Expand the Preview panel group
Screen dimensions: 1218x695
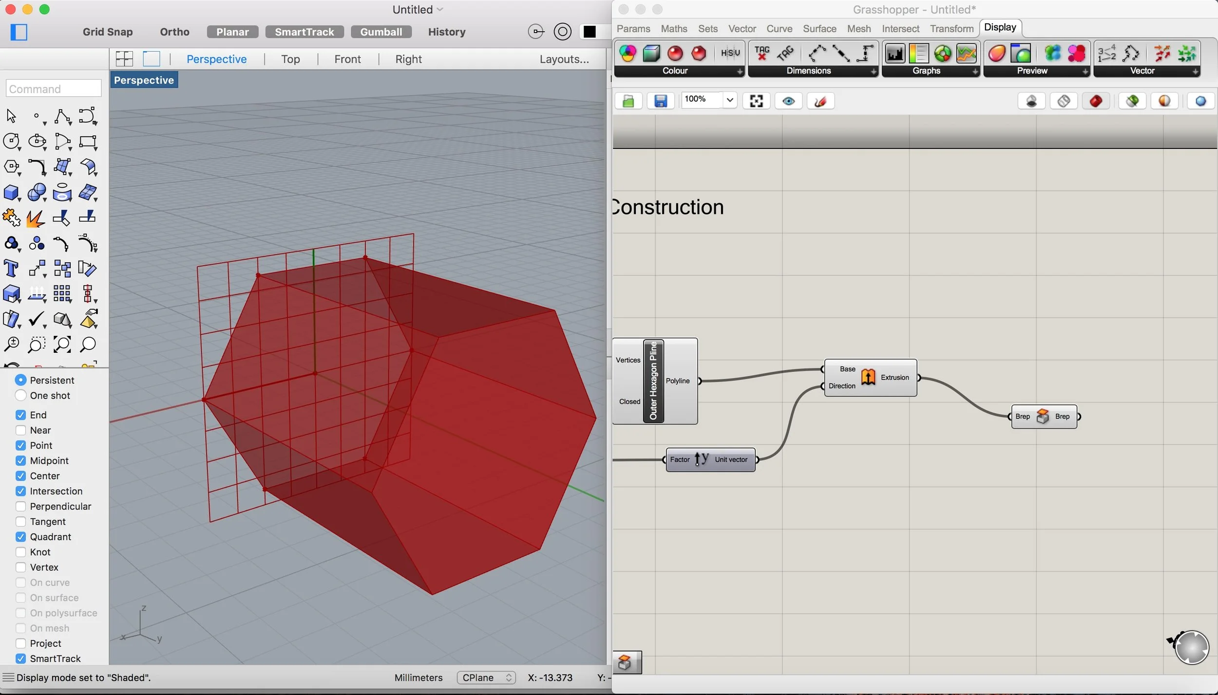pos(1085,72)
